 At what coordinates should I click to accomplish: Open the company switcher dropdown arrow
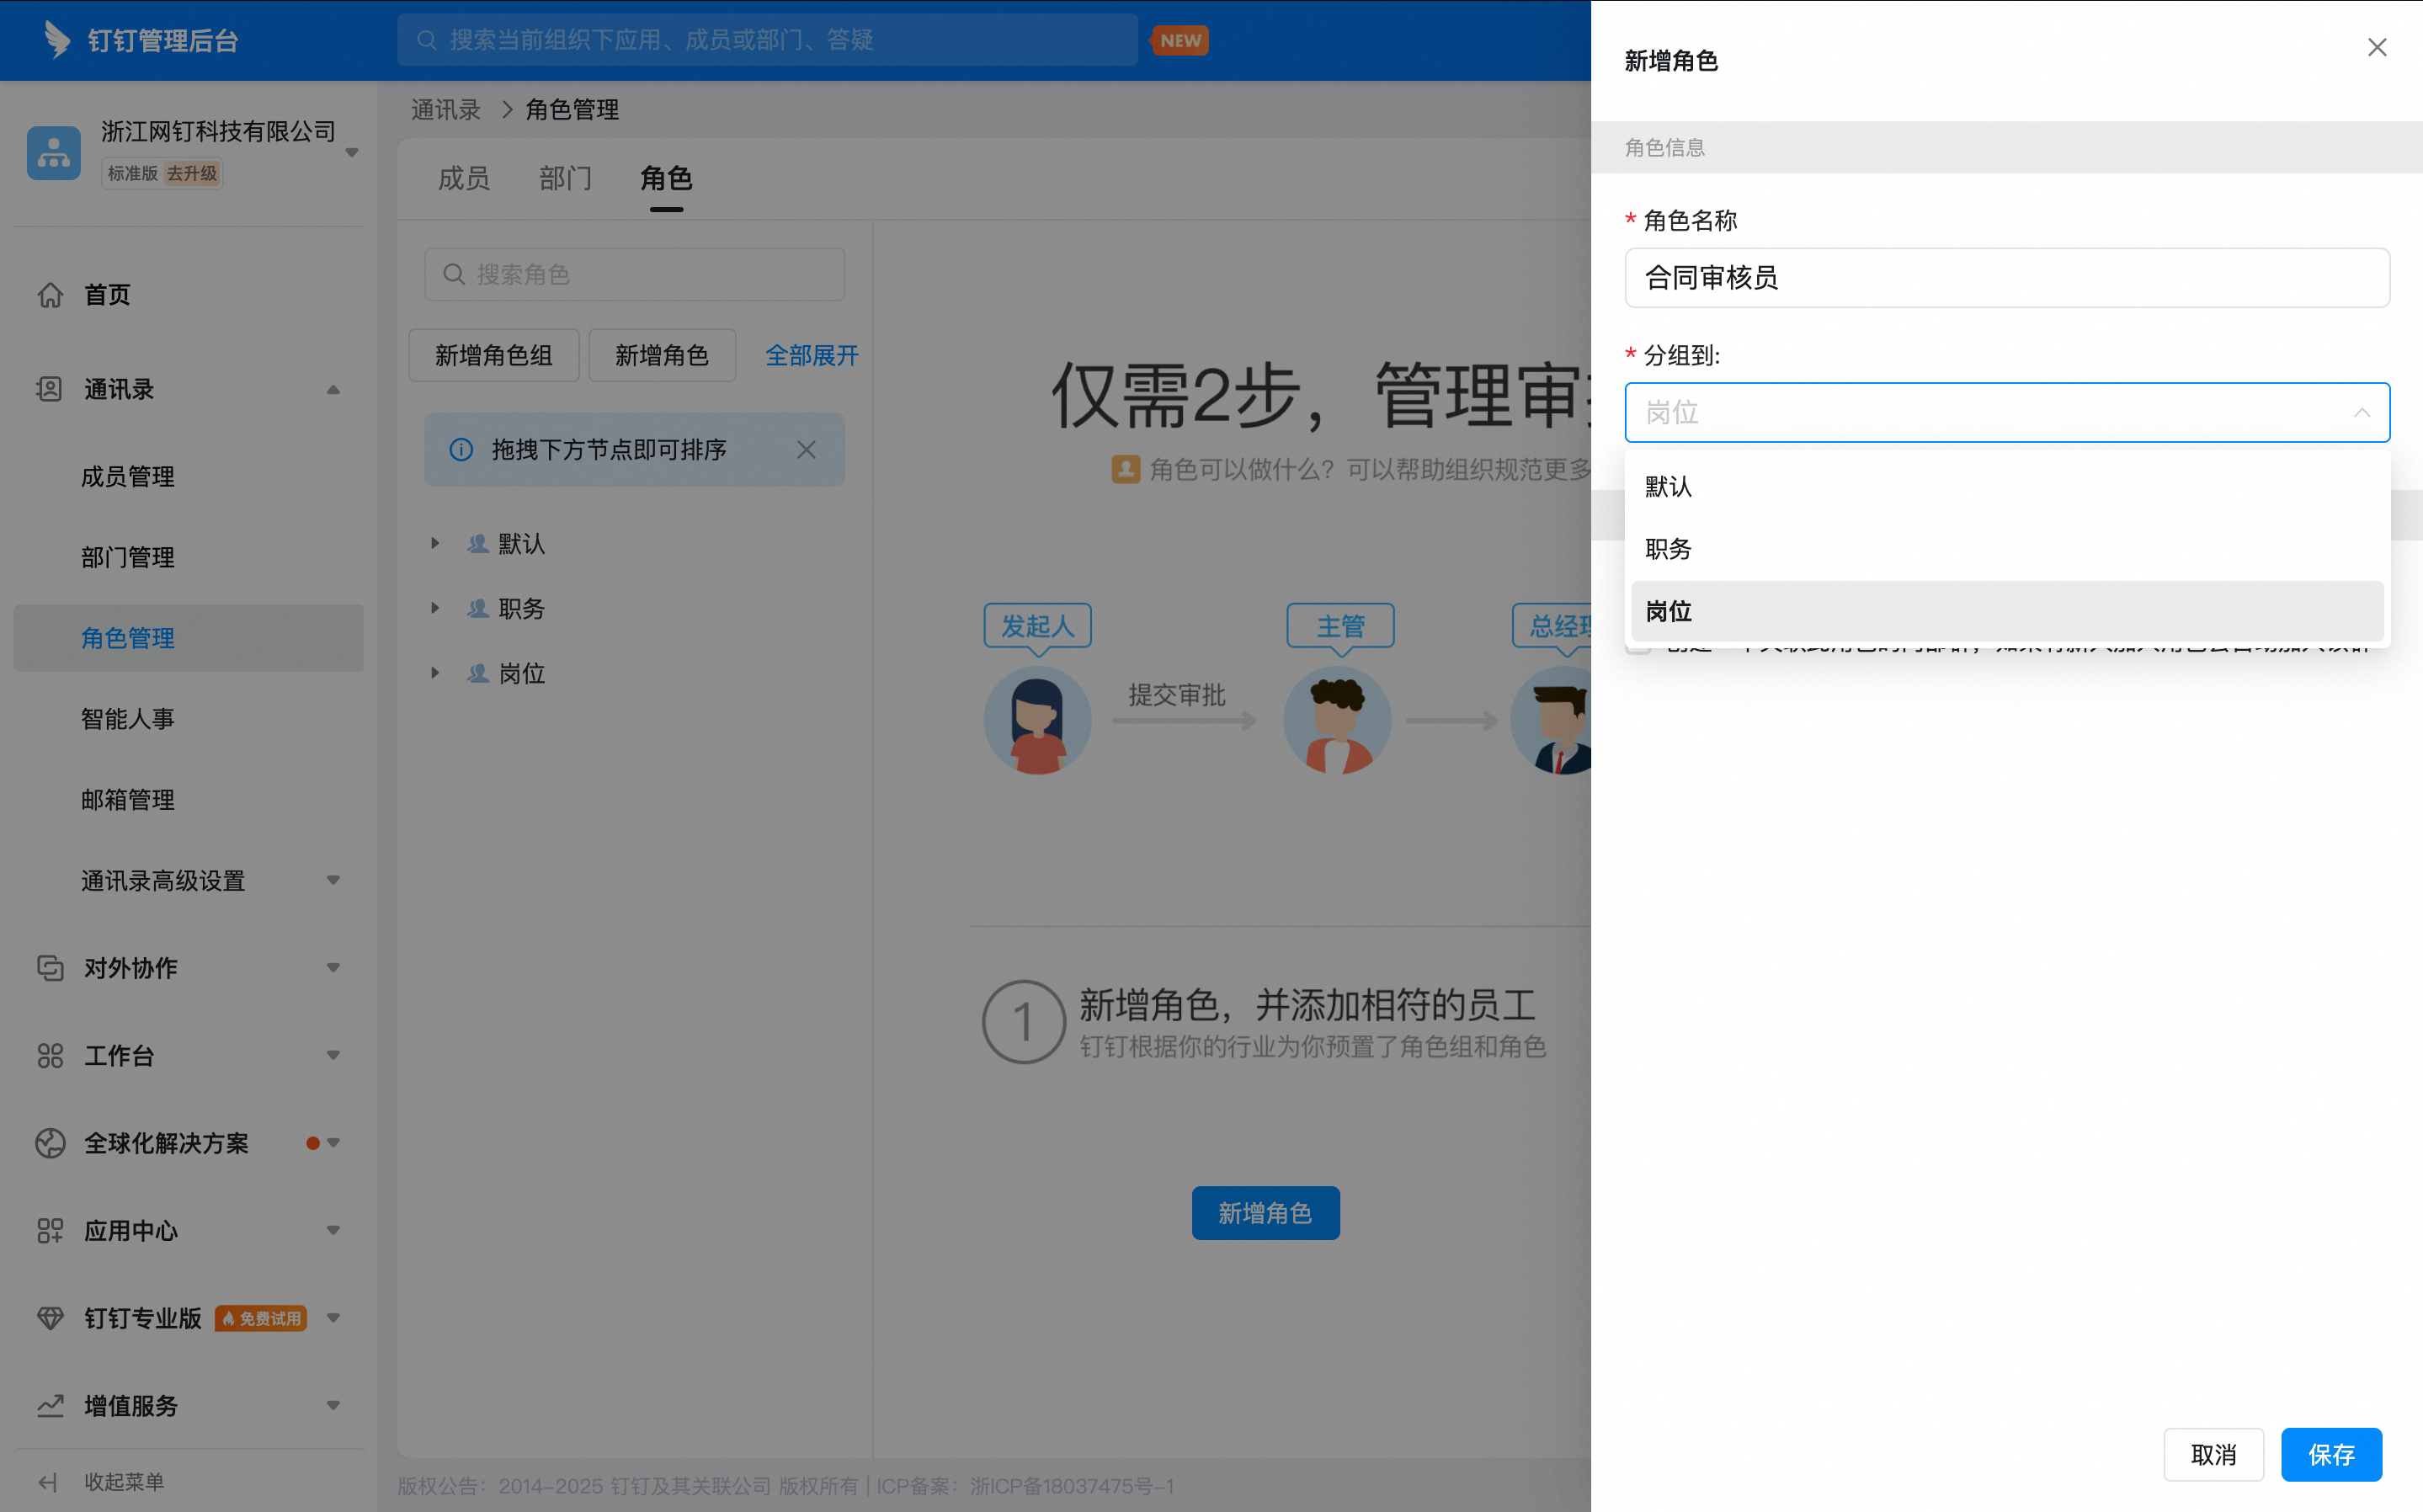tap(352, 153)
